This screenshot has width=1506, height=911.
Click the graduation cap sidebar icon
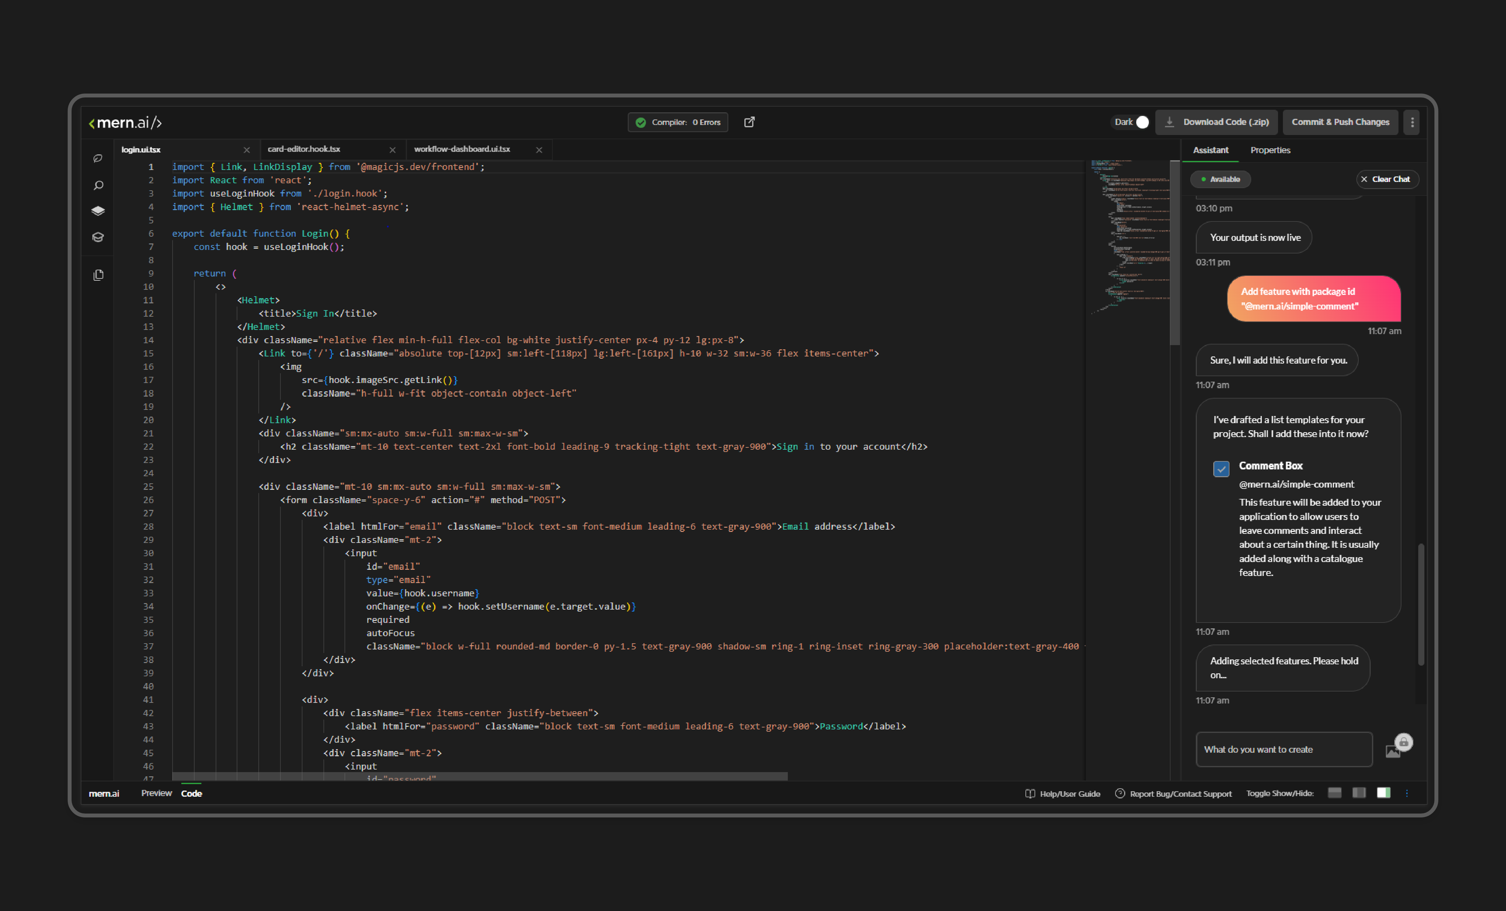click(x=98, y=237)
